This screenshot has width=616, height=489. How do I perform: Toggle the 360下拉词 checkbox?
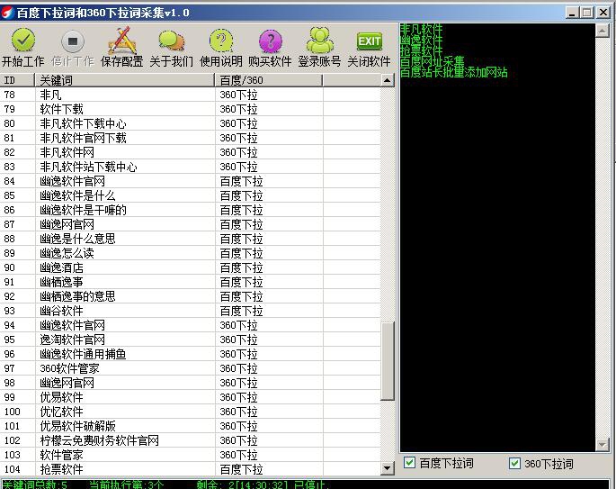[x=514, y=463]
